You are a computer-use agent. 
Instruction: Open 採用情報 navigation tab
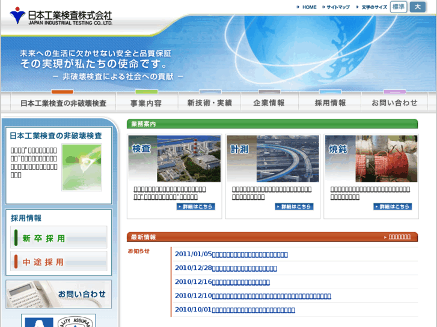[x=330, y=103]
